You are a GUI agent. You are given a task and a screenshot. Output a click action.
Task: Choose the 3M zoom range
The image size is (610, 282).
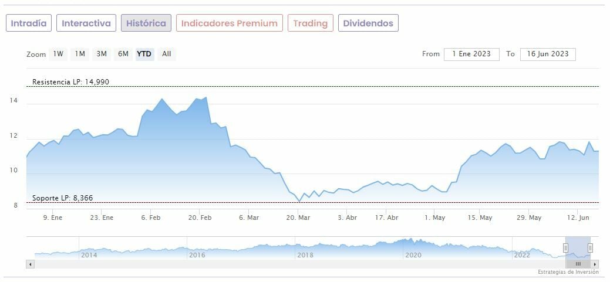tap(102, 54)
